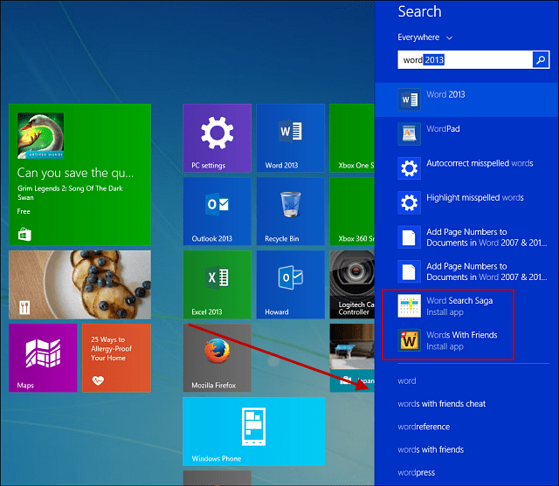559x486 pixels.
Task: Click the Words With Friends title text
Action: (462, 335)
